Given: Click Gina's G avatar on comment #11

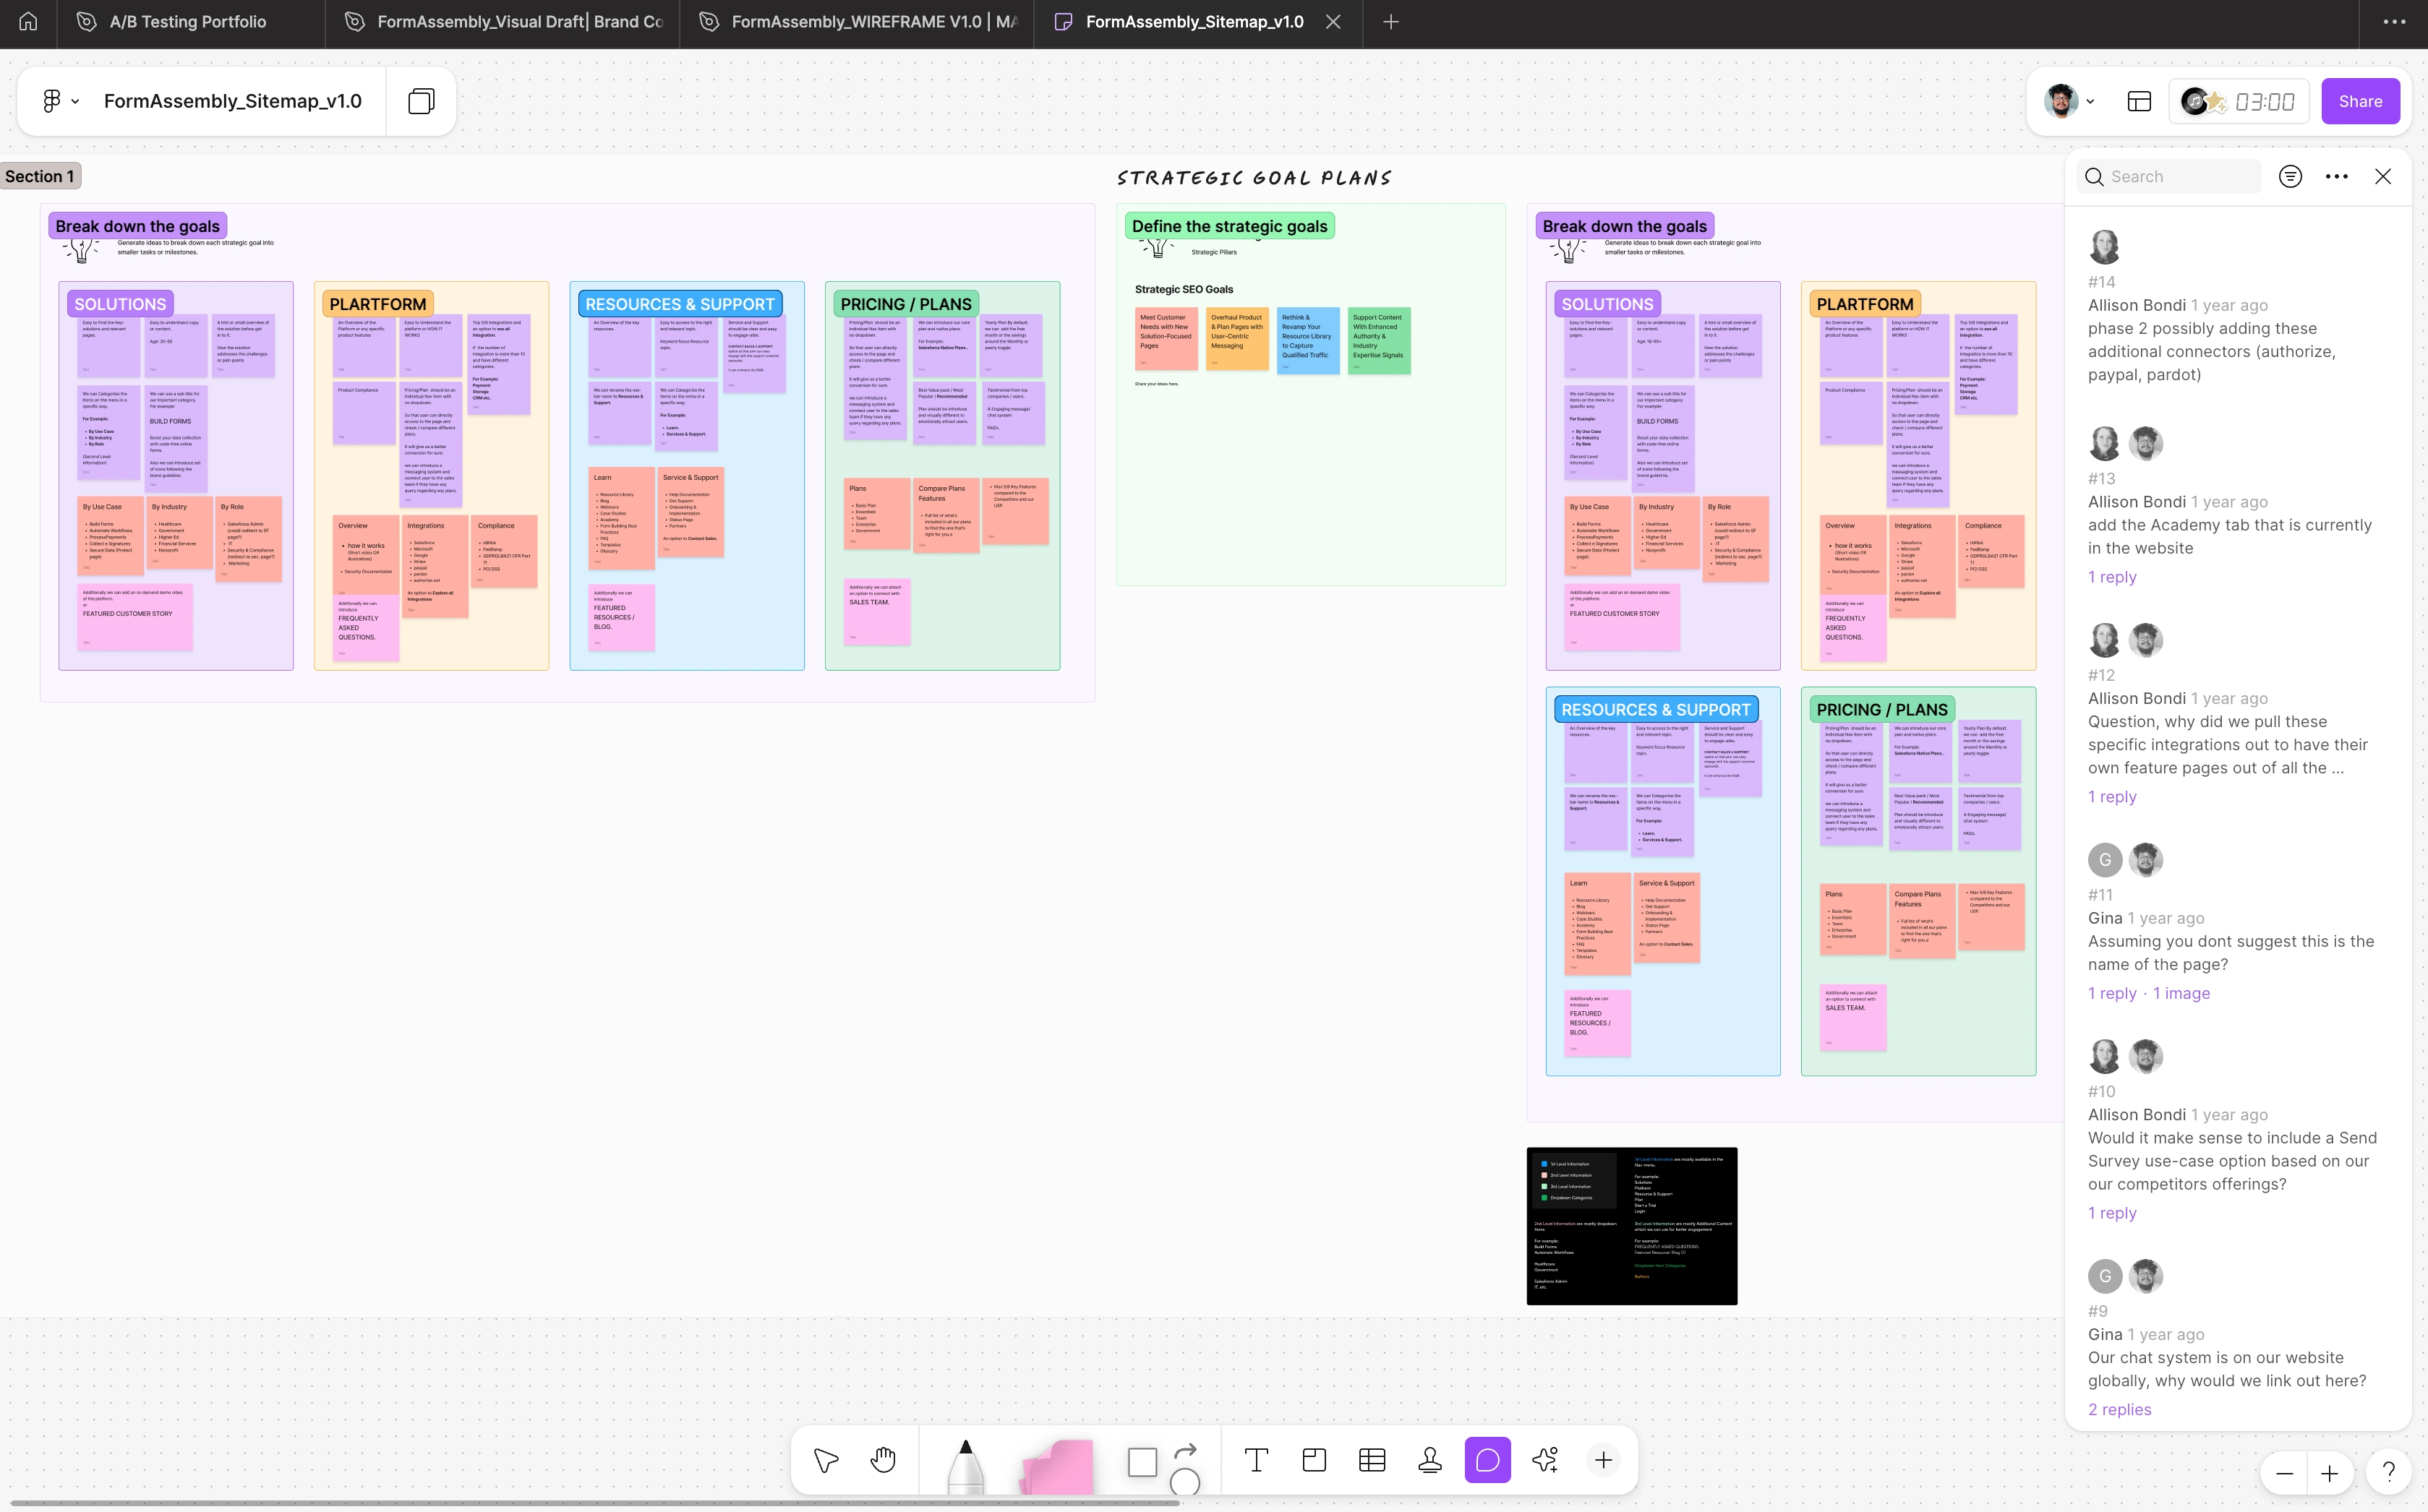Looking at the screenshot, I should click(x=2105, y=859).
